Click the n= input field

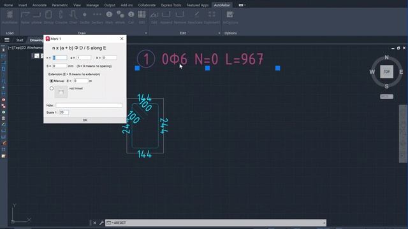(x=60, y=58)
